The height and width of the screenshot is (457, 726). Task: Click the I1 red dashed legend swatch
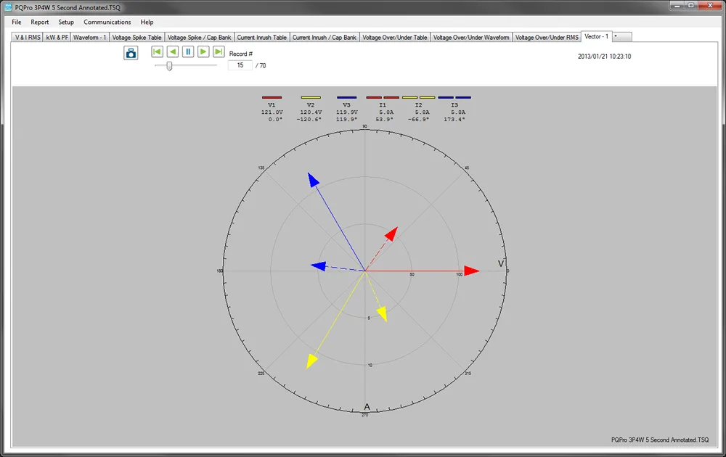383,98
